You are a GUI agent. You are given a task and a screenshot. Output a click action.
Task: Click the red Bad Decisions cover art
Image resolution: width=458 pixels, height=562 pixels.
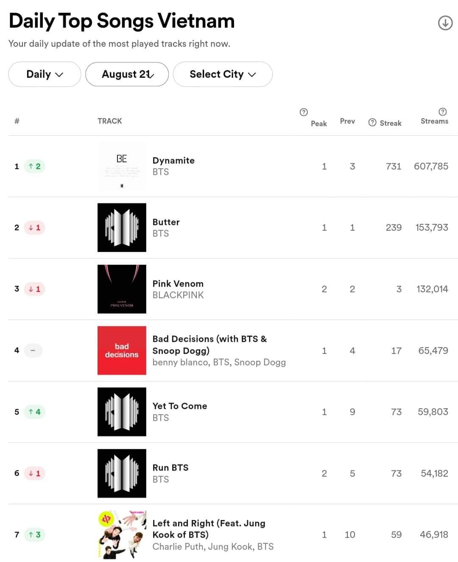pos(122,350)
